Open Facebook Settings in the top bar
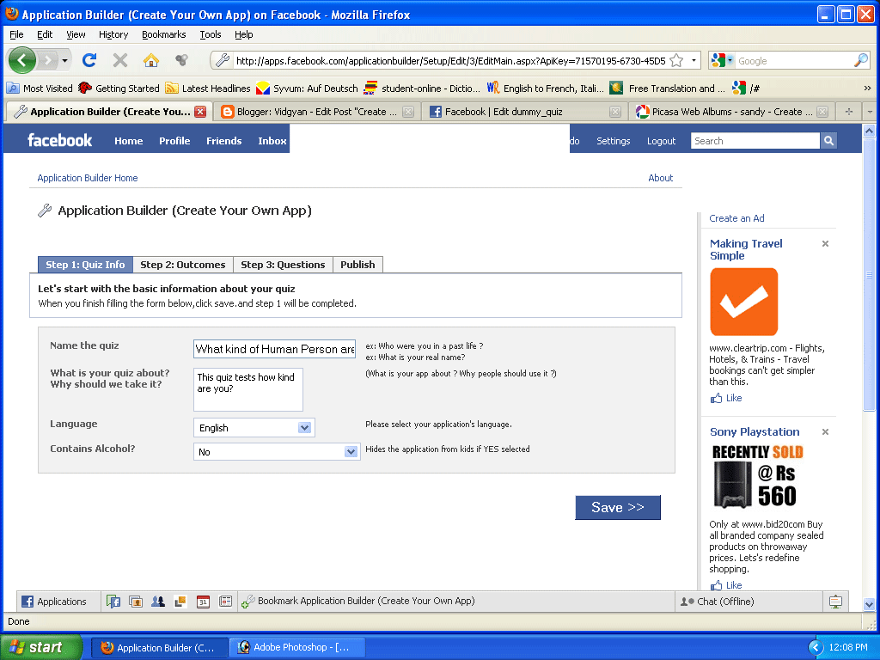The width and height of the screenshot is (880, 660). (x=614, y=141)
